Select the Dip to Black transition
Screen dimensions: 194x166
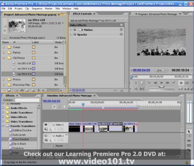point(19,144)
